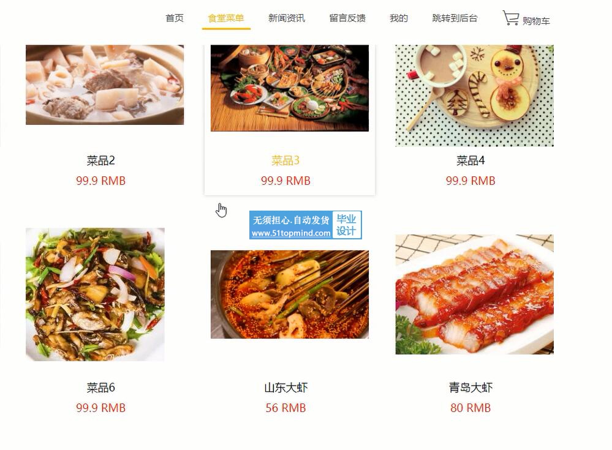This screenshot has height=450, width=612.
Task: Open the 青岛大虾 roast pork image
Action: click(475, 294)
